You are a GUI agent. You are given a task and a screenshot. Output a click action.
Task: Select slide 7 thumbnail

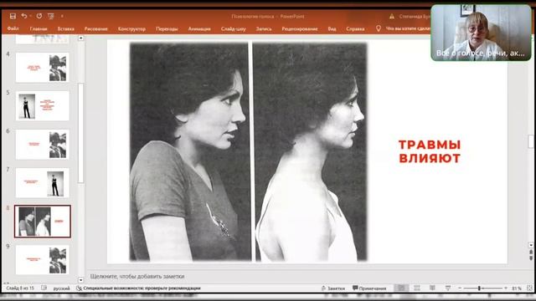click(43, 183)
